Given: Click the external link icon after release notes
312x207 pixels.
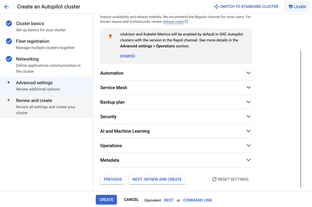Looking at the screenshot, I should pos(186,22).
